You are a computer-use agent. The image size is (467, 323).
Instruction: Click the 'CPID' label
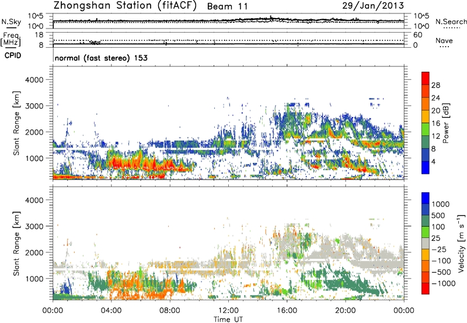point(13,55)
